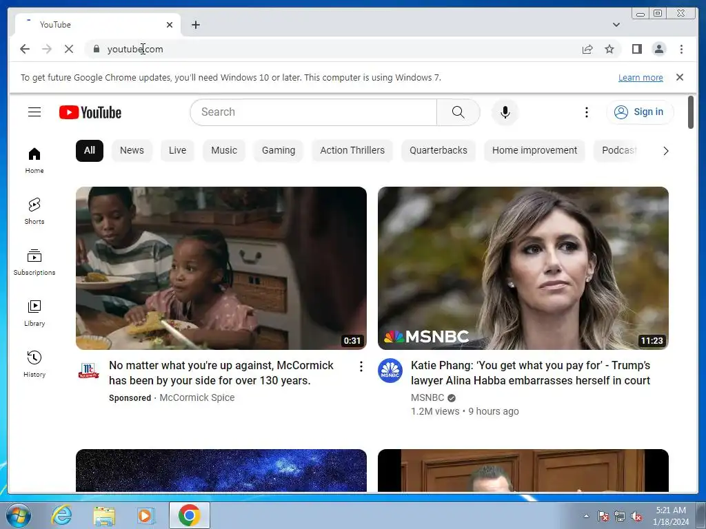This screenshot has height=529, width=706.
Task: Select the Quarterbacks filter chip
Action: coord(438,151)
